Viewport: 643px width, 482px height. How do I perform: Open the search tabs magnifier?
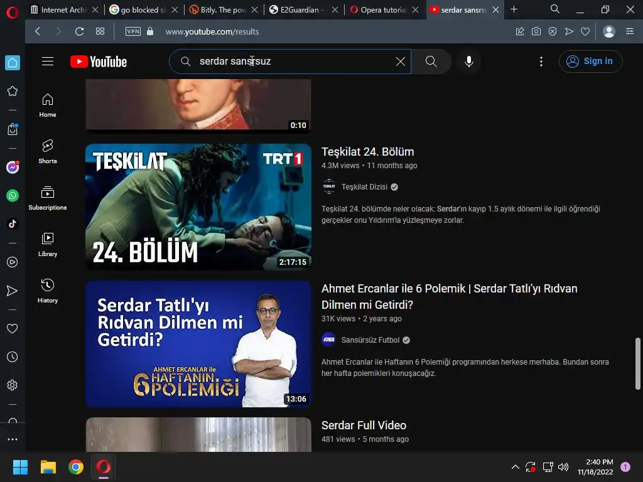pyautogui.click(x=555, y=9)
